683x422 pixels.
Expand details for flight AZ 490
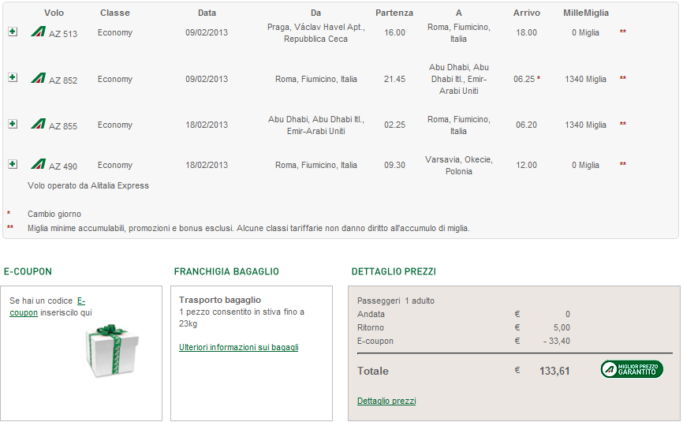[13, 164]
